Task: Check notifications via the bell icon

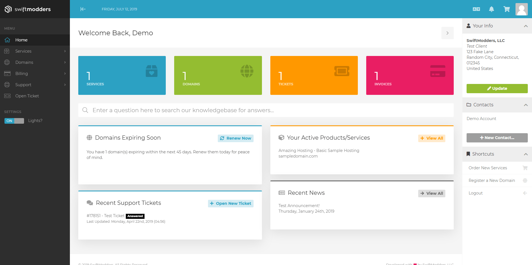Action: (491, 9)
